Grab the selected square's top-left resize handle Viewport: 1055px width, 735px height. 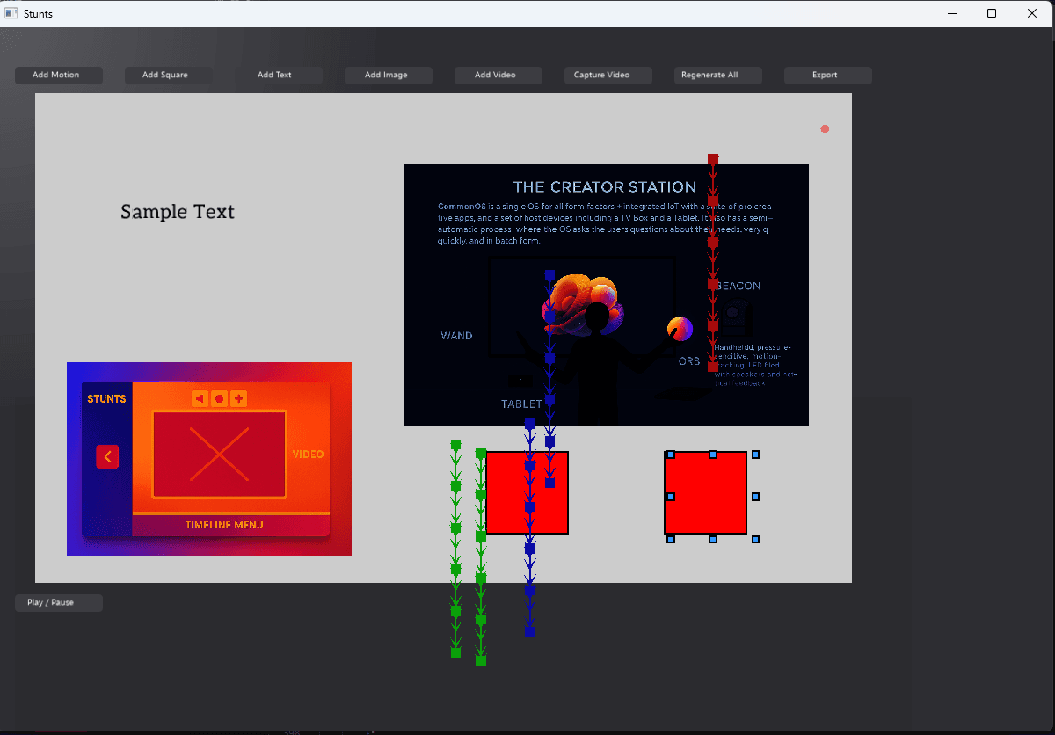(671, 455)
